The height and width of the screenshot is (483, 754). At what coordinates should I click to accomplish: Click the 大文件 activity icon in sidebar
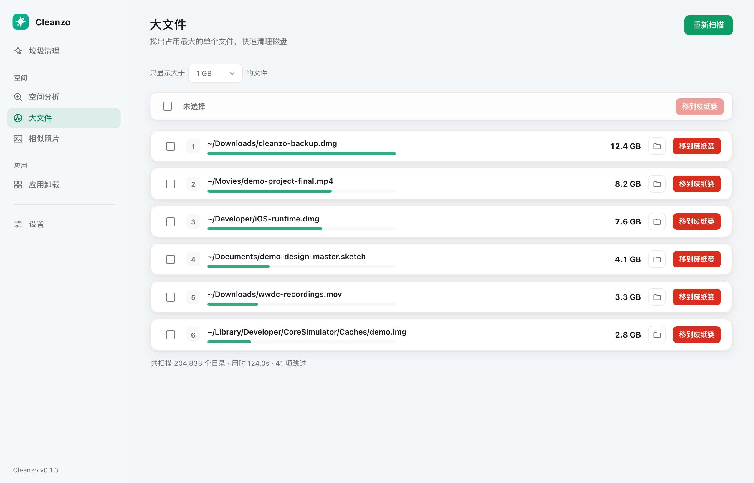18,118
